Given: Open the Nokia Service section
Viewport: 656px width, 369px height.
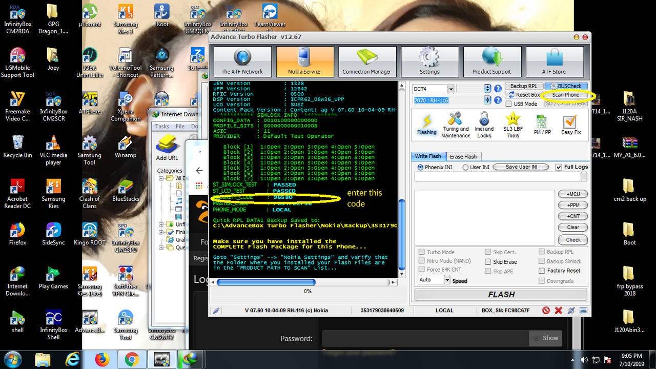Looking at the screenshot, I should coord(305,61).
